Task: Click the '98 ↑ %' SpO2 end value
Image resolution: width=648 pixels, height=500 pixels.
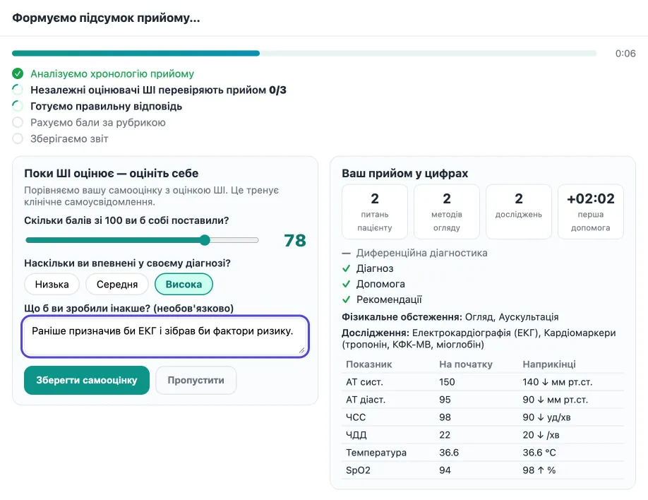Action: (539, 470)
